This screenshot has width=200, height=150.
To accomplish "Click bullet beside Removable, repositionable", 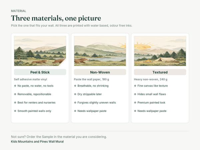I will [x=15, y=94].
